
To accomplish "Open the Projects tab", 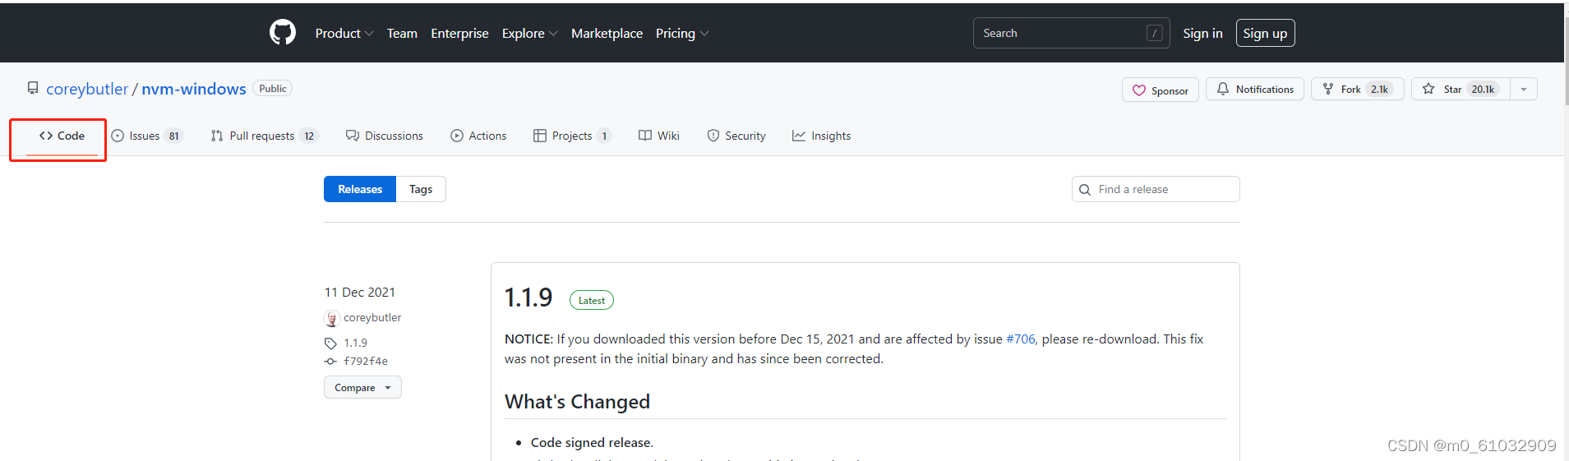I will tap(572, 136).
